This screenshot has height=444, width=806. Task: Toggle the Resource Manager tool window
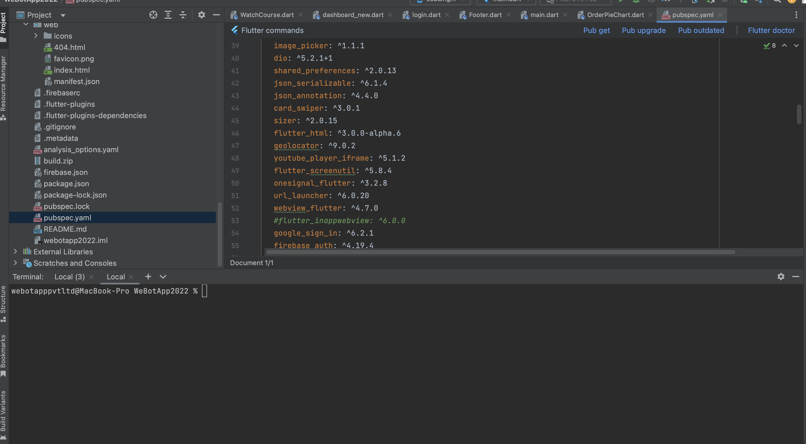[3, 87]
